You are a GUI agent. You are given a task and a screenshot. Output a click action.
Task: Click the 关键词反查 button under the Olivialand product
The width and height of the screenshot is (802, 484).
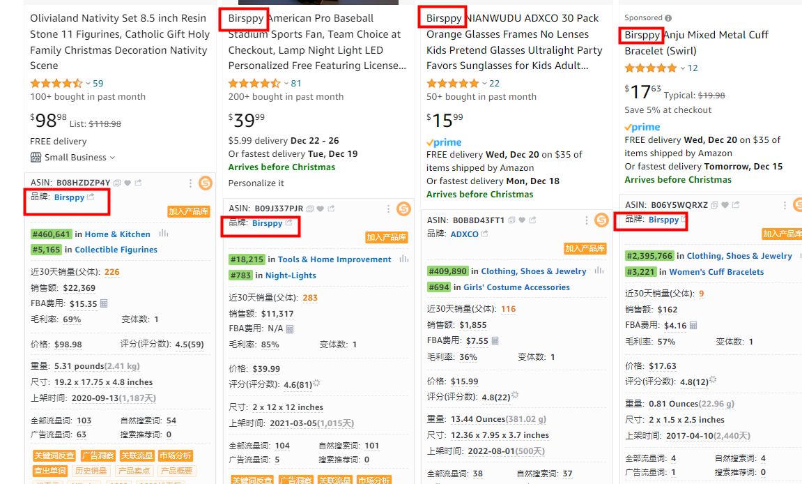coord(54,455)
